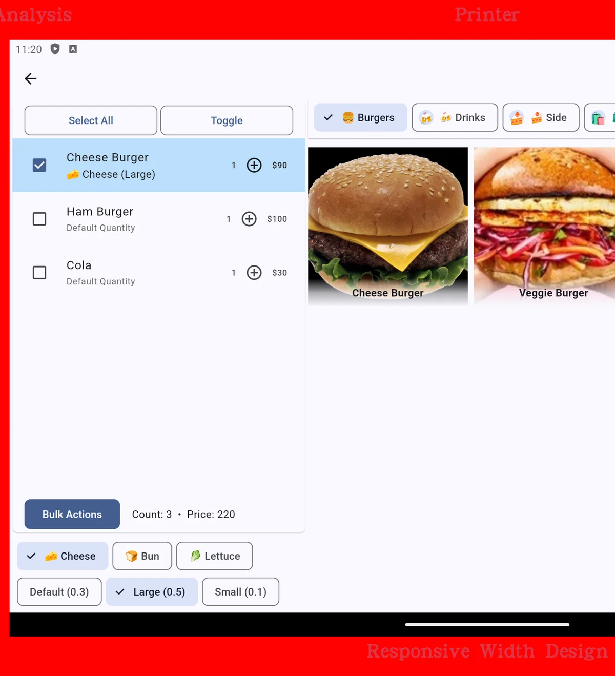Select the Ham Burger title text

coord(100,212)
